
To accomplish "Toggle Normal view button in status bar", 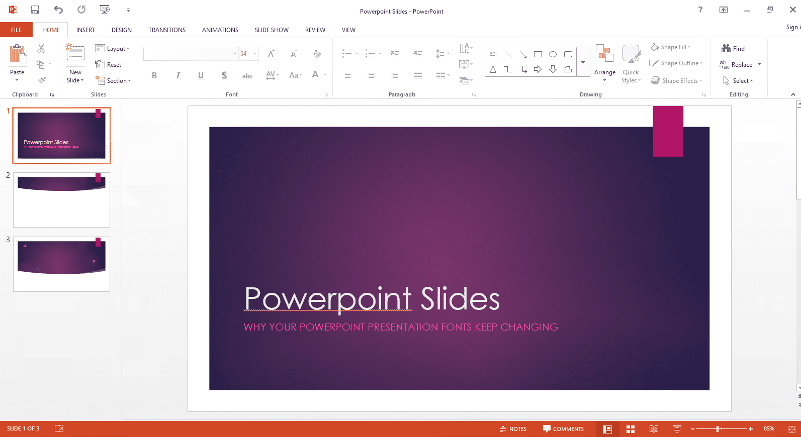I will tap(607, 429).
